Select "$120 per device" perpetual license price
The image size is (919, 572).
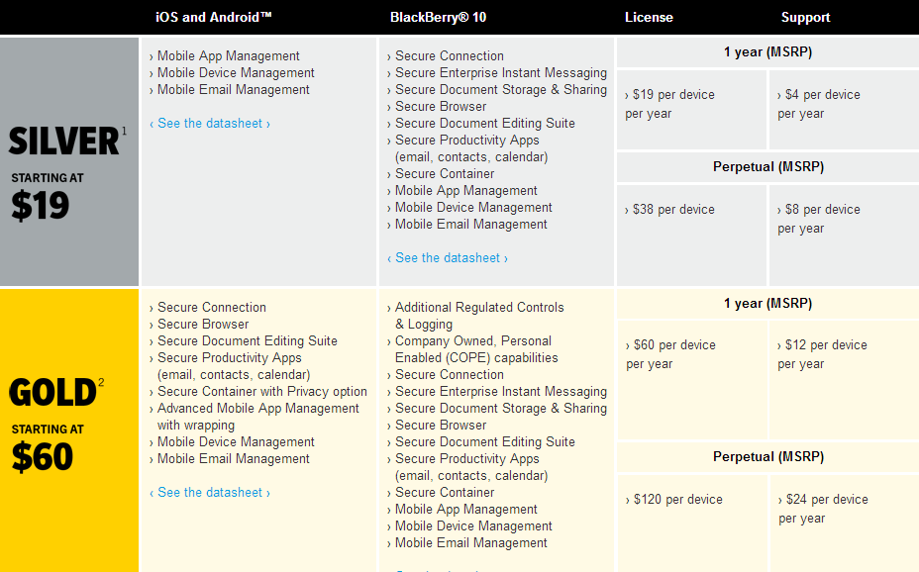674,500
